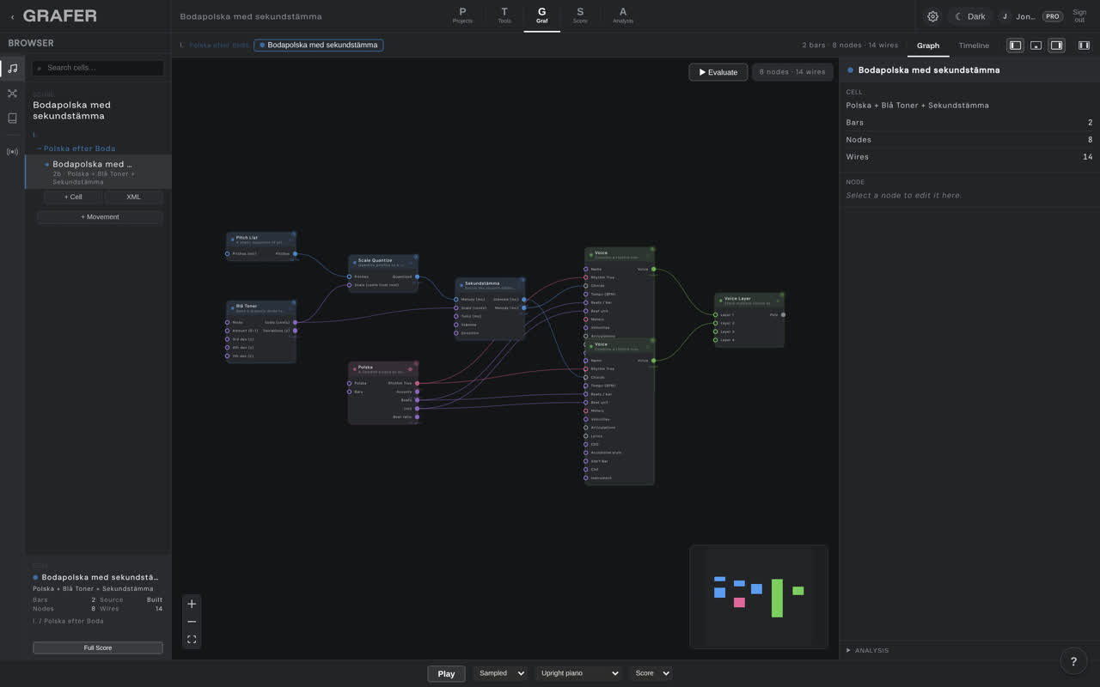1100x687 pixels.
Task: Click the back arrow beside GRAFER logo
Action: pos(12,16)
